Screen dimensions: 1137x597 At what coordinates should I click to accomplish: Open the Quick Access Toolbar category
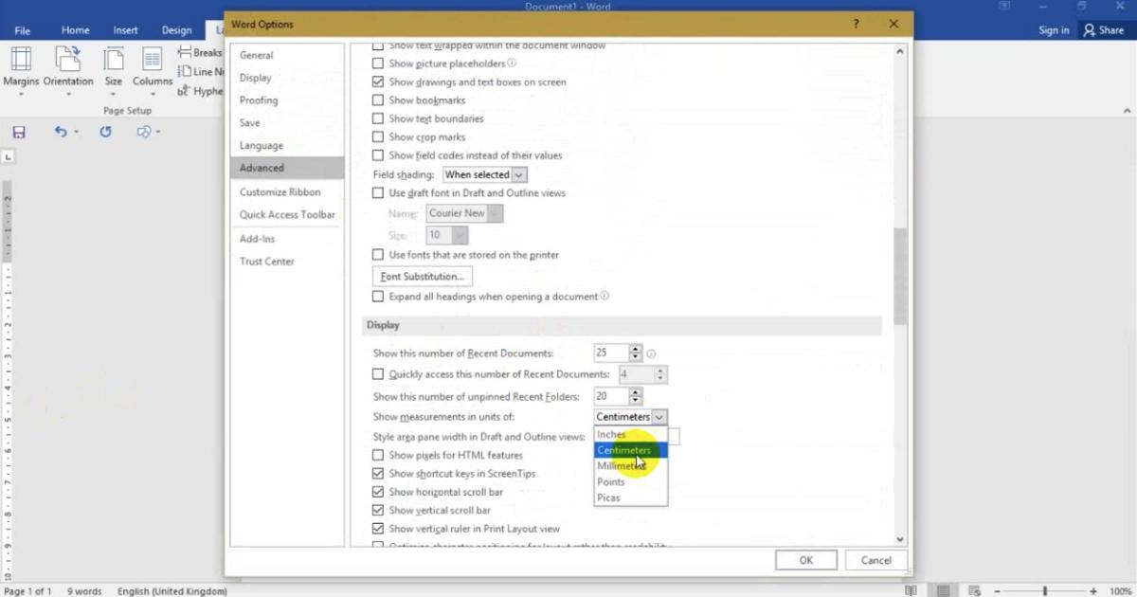(287, 214)
